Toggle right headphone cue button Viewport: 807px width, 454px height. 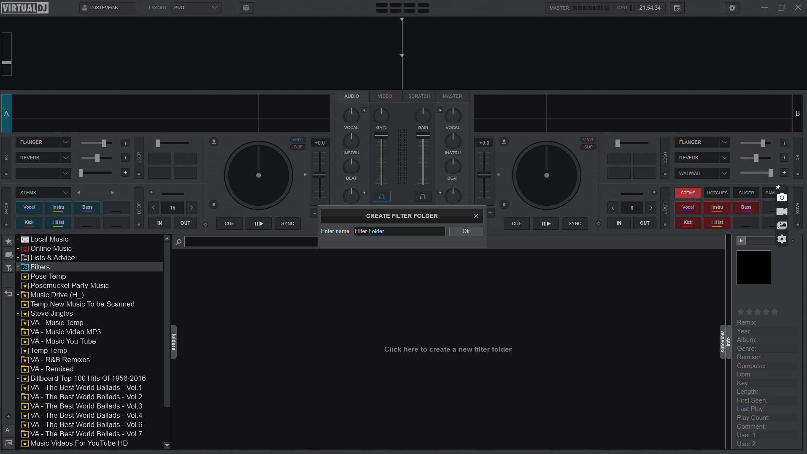pos(423,196)
